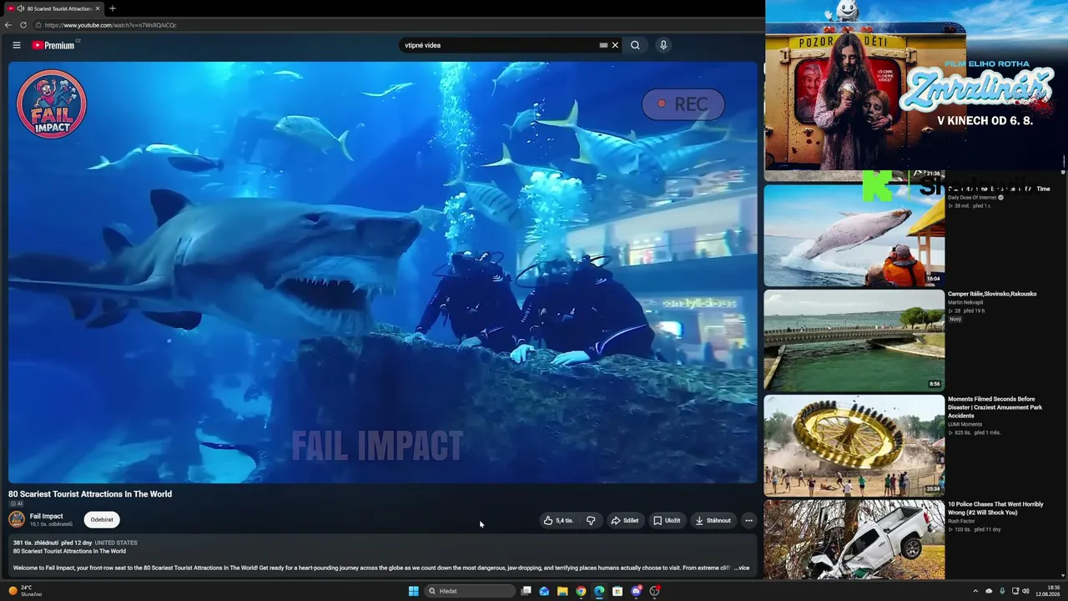Open the whale breaching video thumbnail

(x=854, y=235)
